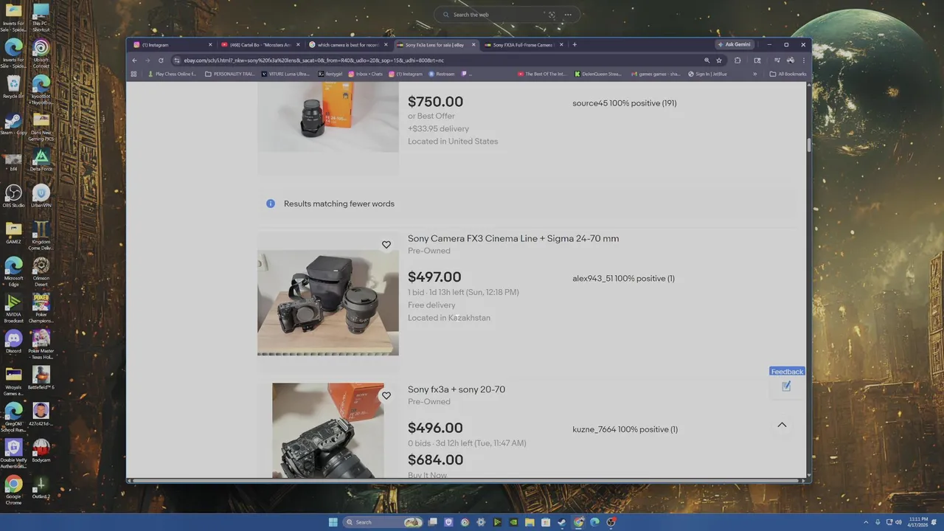Open Recycle Bin on the desktop

[13, 88]
